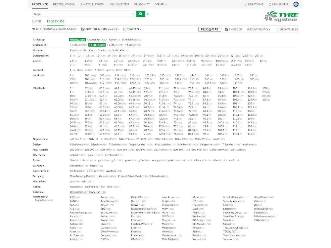Select the 18" diameter filter
The image size is (331, 248).
point(173,56)
